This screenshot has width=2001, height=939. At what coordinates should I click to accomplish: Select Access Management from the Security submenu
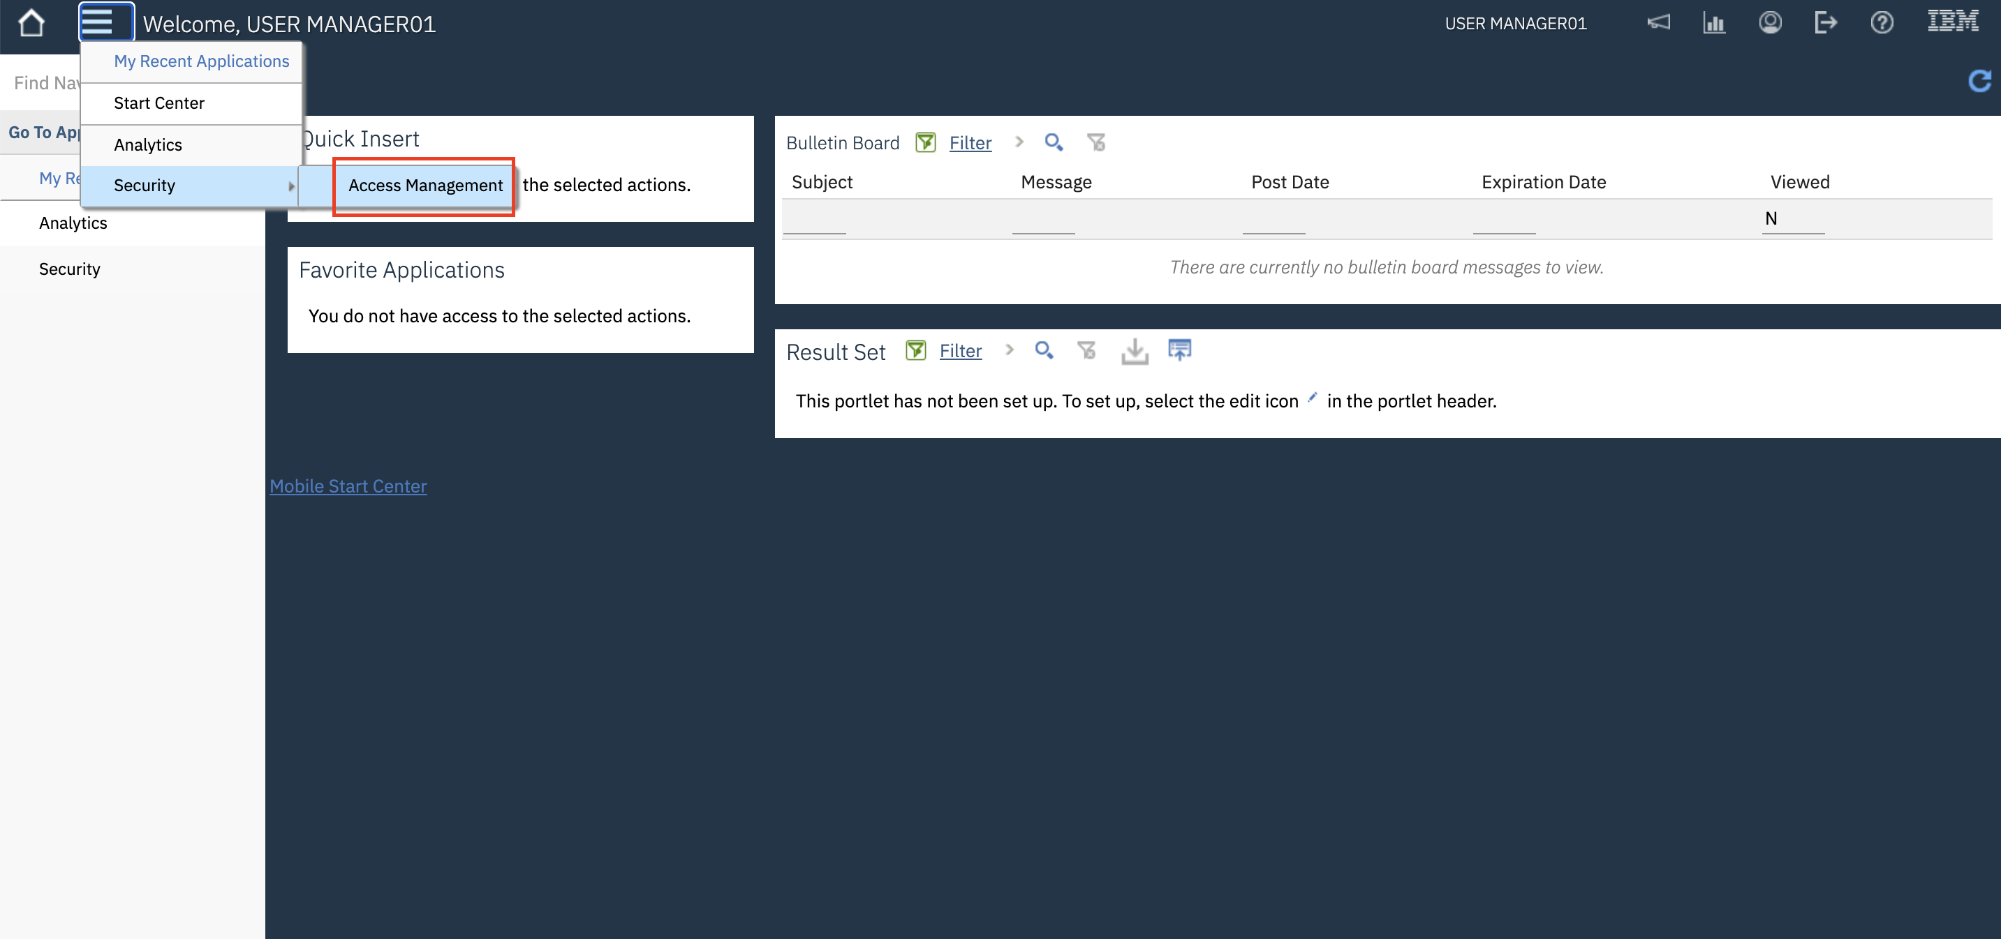(x=424, y=186)
